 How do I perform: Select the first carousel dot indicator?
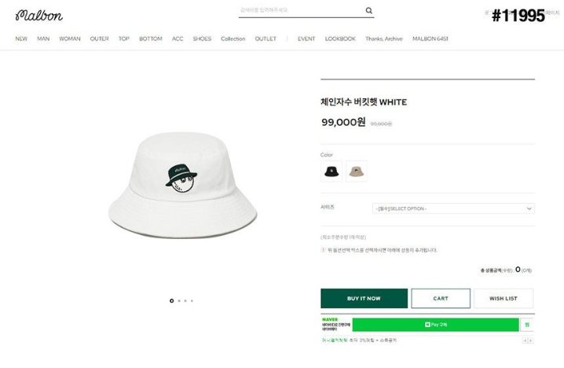[x=171, y=300]
